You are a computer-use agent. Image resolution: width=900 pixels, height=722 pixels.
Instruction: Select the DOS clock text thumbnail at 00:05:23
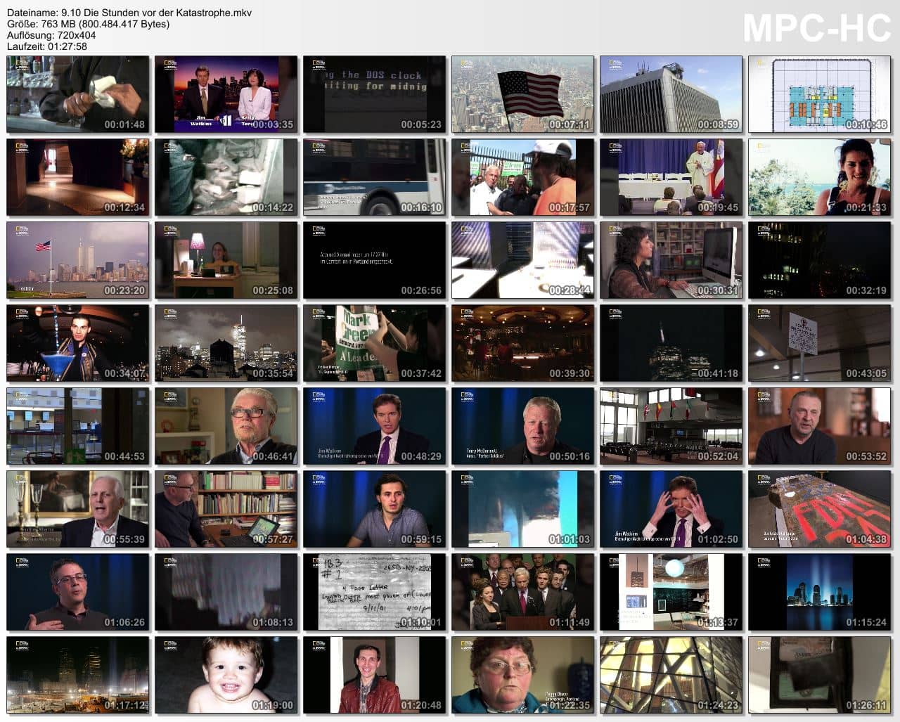pyautogui.click(x=374, y=94)
